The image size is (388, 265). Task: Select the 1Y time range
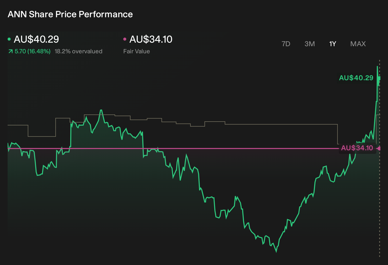click(x=332, y=44)
